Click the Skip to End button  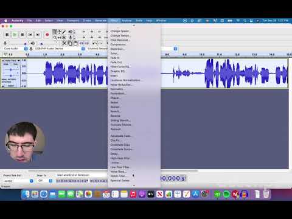38,35
